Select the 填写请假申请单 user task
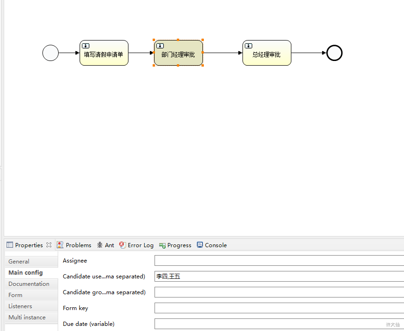Viewport: 404px width, 331px height. pos(104,53)
